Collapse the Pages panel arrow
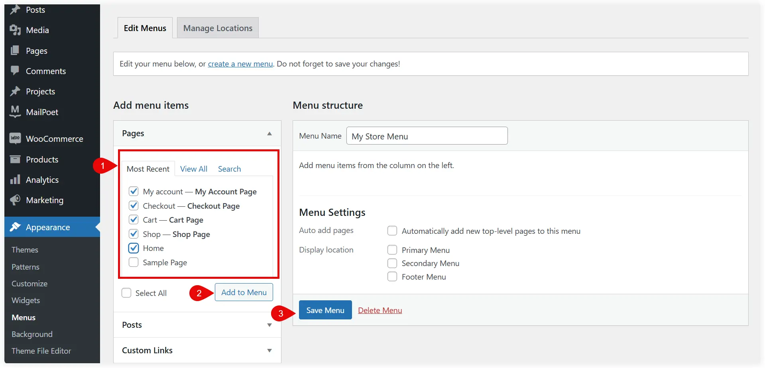765x368 pixels. (x=269, y=133)
